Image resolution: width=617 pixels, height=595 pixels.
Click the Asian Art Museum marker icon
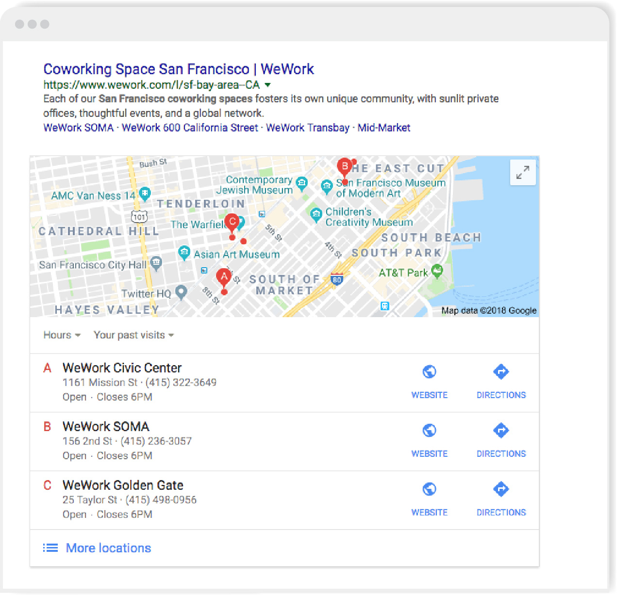click(x=184, y=253)
